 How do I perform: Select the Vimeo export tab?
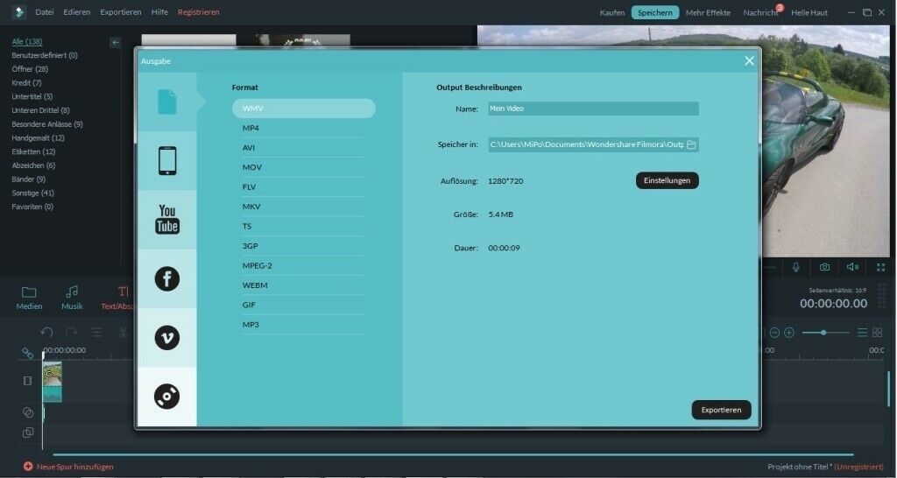[x=167, y=338]
